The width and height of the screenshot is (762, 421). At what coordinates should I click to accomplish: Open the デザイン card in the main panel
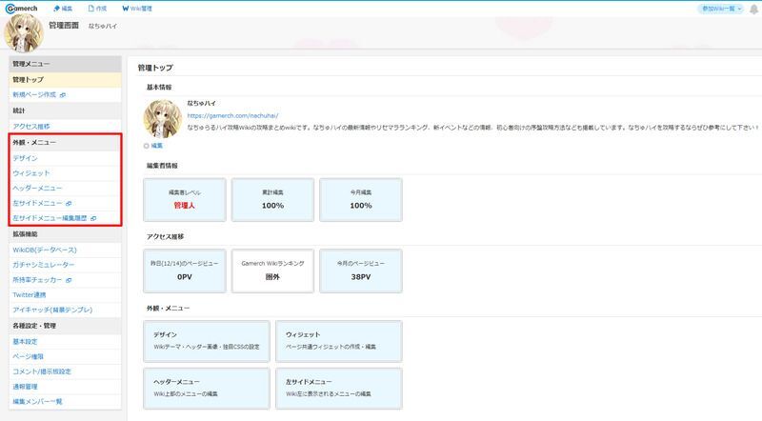click(x=205, y=340)
